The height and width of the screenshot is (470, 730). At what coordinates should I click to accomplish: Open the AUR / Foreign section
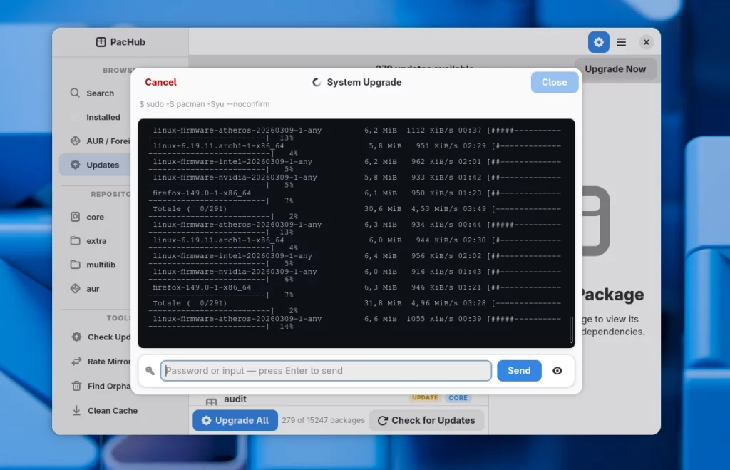(x=100, y=141)
